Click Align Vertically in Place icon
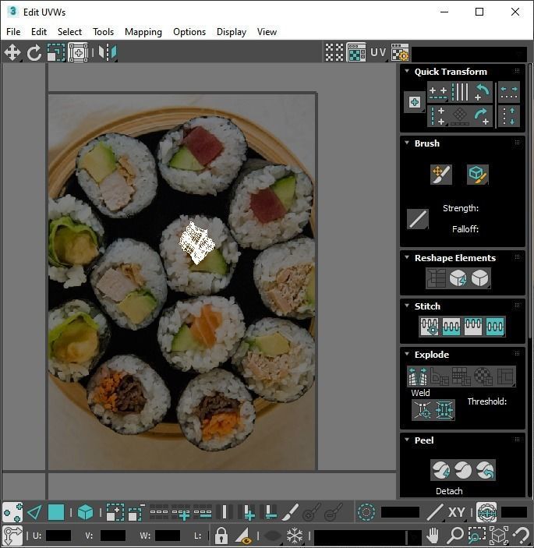This screenshot has height=548, width=534. click(460, 92)
